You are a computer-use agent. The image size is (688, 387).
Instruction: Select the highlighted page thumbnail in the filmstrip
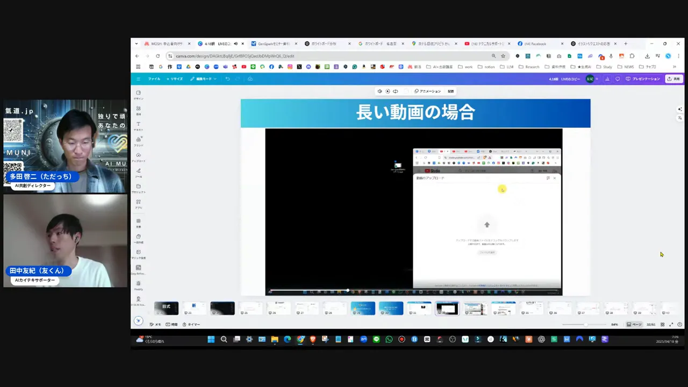tap(447, 307)
